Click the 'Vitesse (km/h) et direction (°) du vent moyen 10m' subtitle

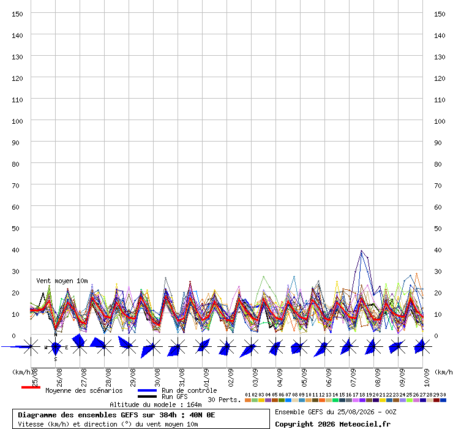[108, 424]
